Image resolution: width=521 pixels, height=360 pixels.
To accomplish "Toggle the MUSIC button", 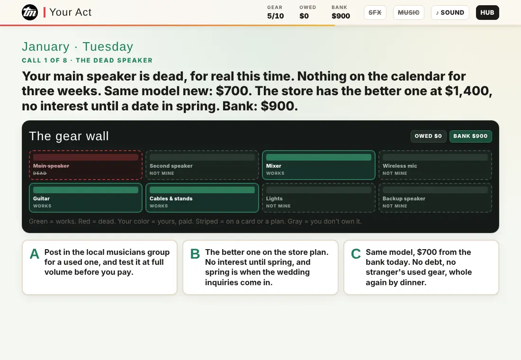I will click(x=408, y=13).
